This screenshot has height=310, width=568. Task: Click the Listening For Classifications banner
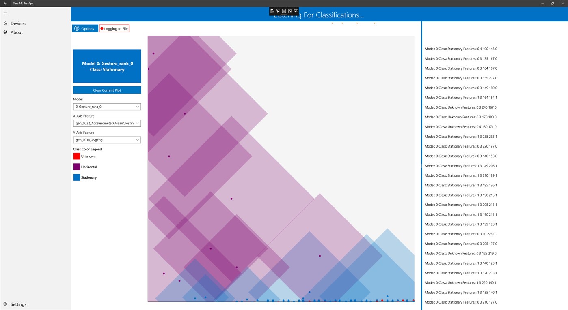click(x=319, y=15)
